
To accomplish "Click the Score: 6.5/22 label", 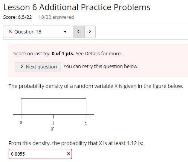I will [17, 17].
